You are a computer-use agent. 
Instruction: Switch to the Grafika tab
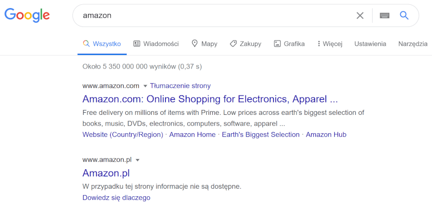pyautogui.click(x=289, y=44)
